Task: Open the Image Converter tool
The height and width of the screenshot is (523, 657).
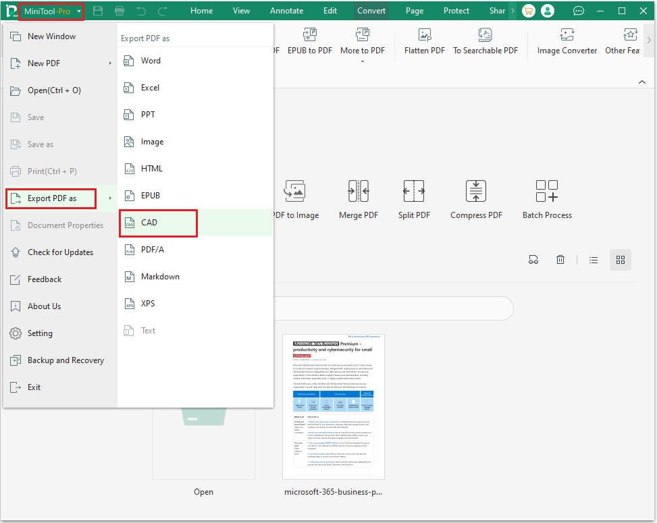Action: pyautogui.click(x=567, y=42)
